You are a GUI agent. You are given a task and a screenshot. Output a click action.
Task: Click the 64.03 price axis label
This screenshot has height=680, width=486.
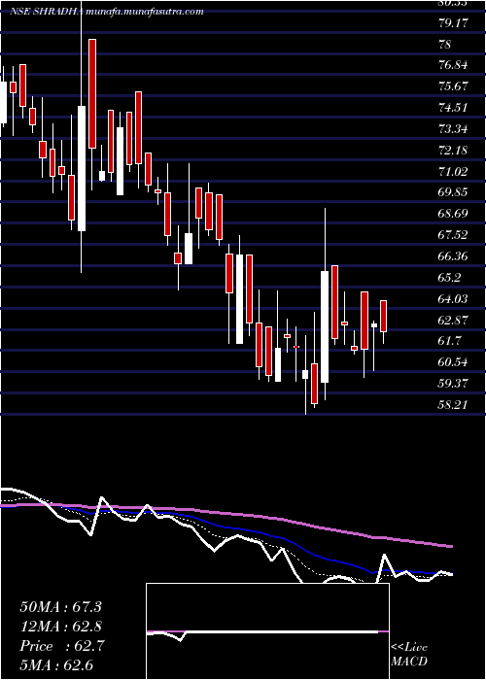coord(453,299)
